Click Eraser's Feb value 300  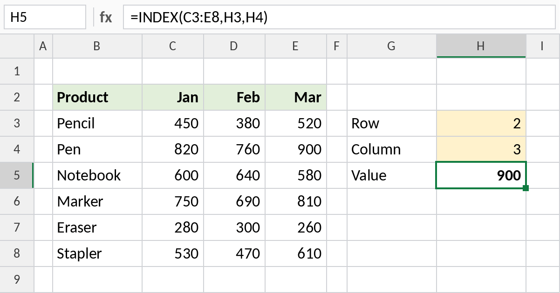234,227
